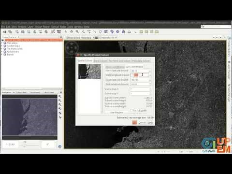The image size is (232, 174).
Task: Click Zoom to actual pixels in Navigation panel
Action: tap(60, 105)
